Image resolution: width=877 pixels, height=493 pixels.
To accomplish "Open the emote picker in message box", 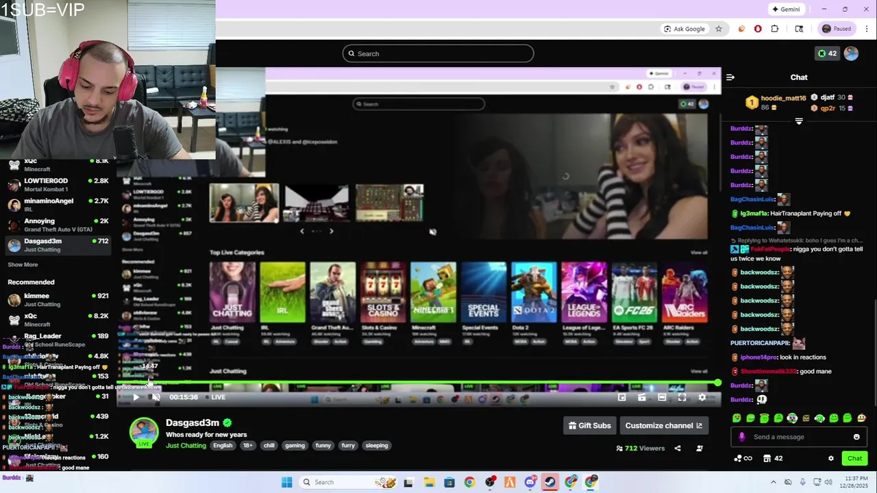I will click(x=856, y=437).
